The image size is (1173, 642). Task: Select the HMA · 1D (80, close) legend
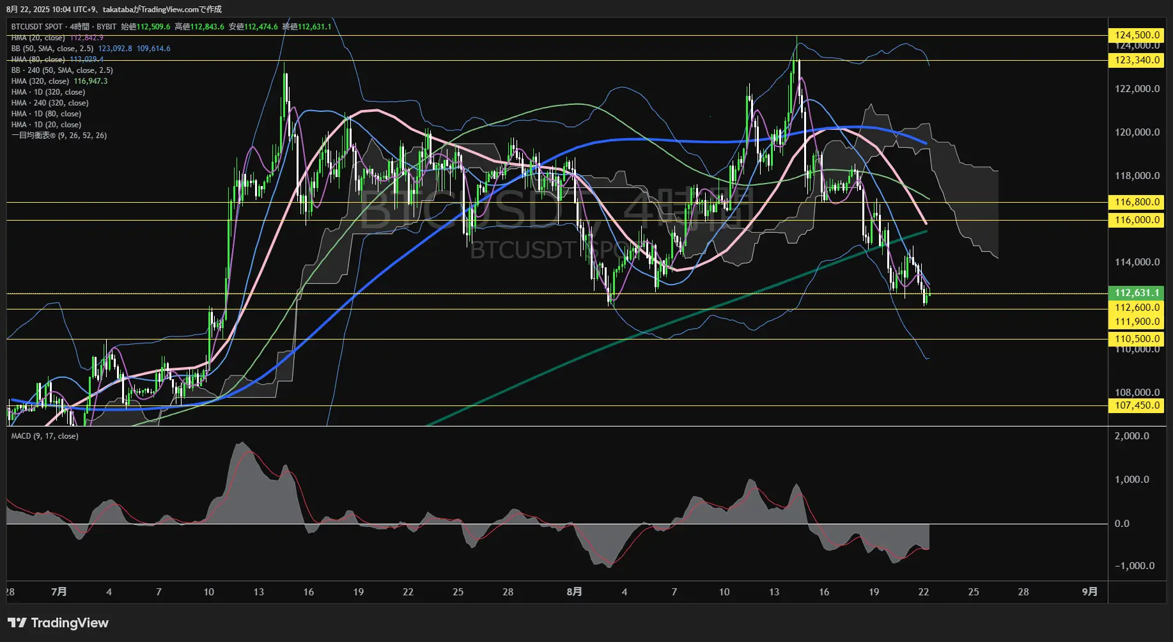46,114
